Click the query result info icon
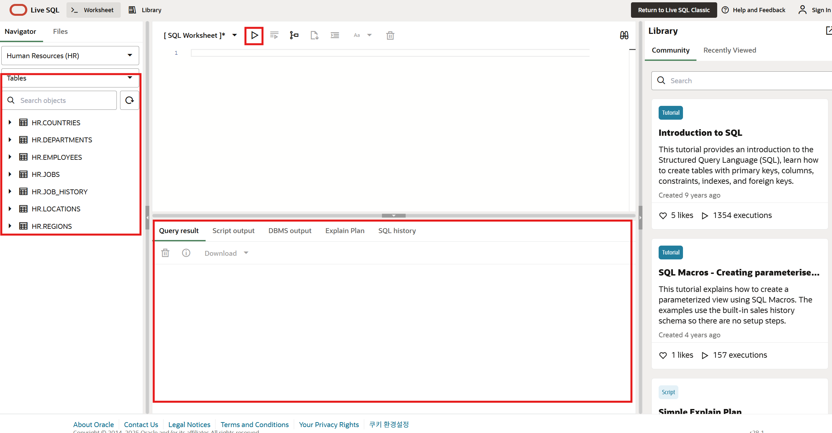 (x=186, y=253)
